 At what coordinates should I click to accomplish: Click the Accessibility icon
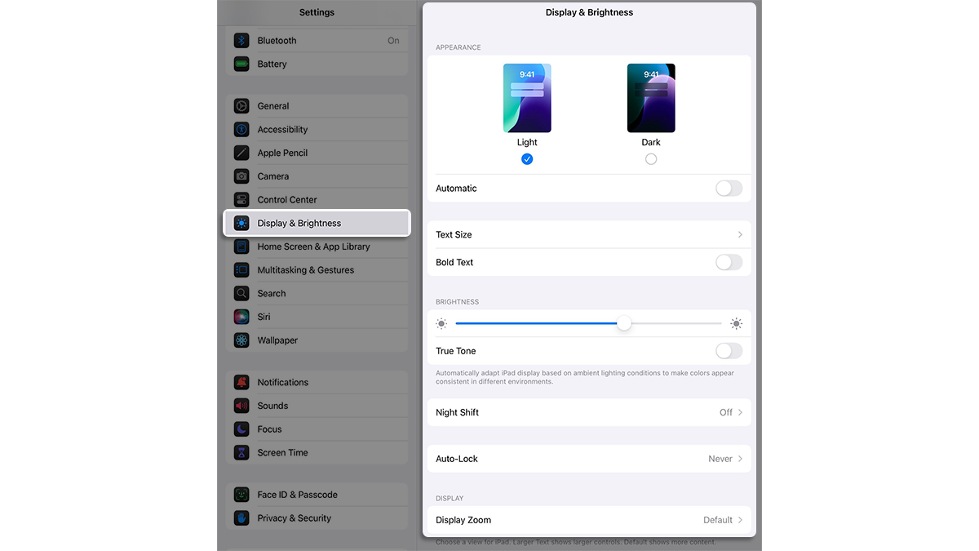pos(241,129)
